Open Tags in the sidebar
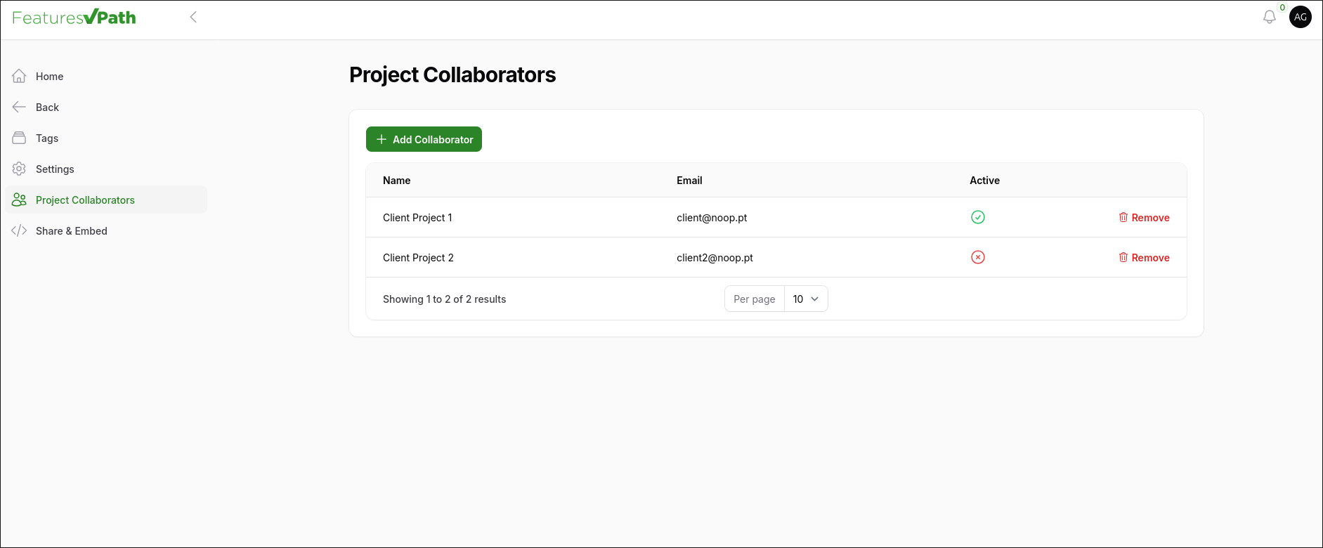1323x548 pixels. coord(106,138)
